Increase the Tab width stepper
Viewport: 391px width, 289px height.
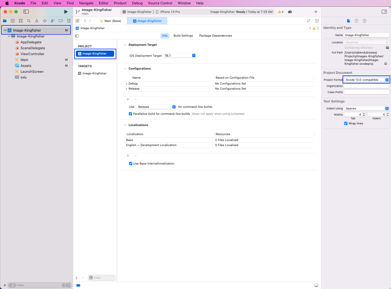(x=364, y=113)
